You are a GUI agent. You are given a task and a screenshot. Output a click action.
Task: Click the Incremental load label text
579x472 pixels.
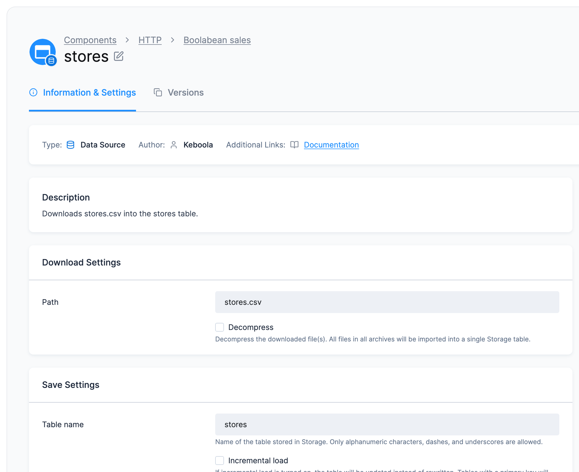[258, 461]
